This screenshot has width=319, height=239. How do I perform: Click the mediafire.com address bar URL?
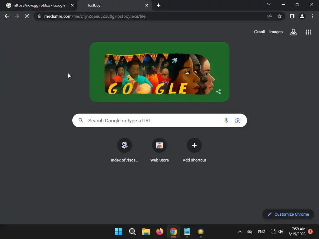95,16
